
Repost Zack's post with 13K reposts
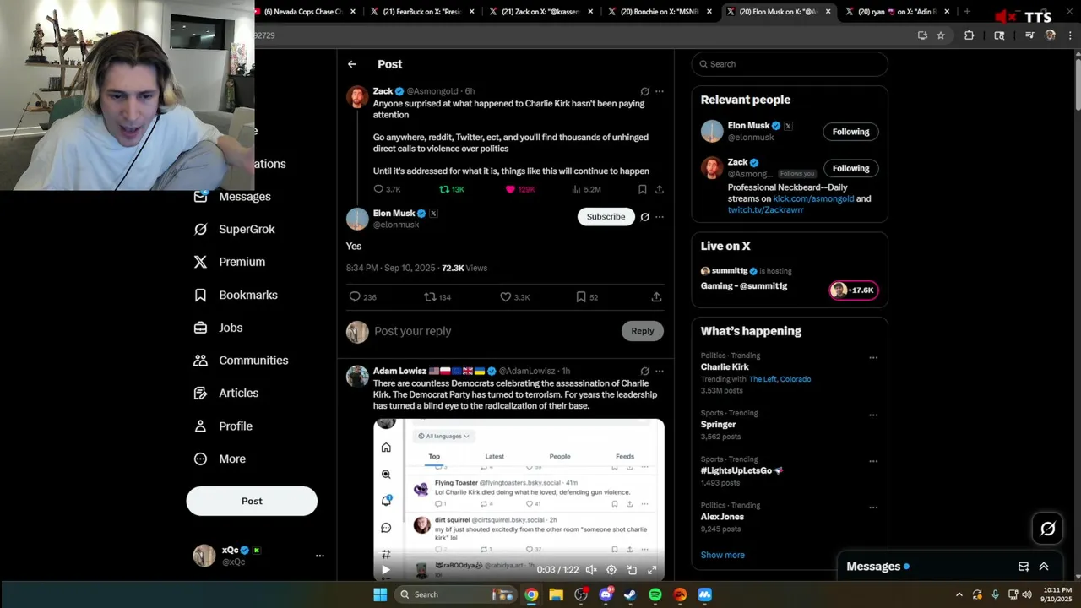coord(452,189)
